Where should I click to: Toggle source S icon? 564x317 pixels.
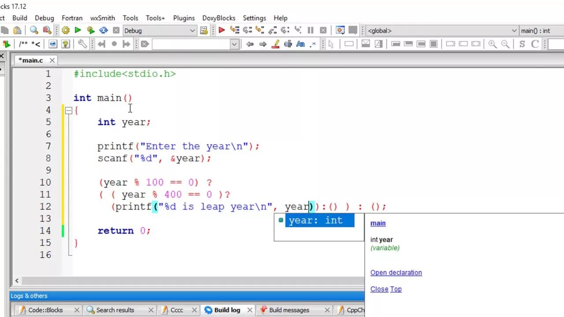coord(522,44)
